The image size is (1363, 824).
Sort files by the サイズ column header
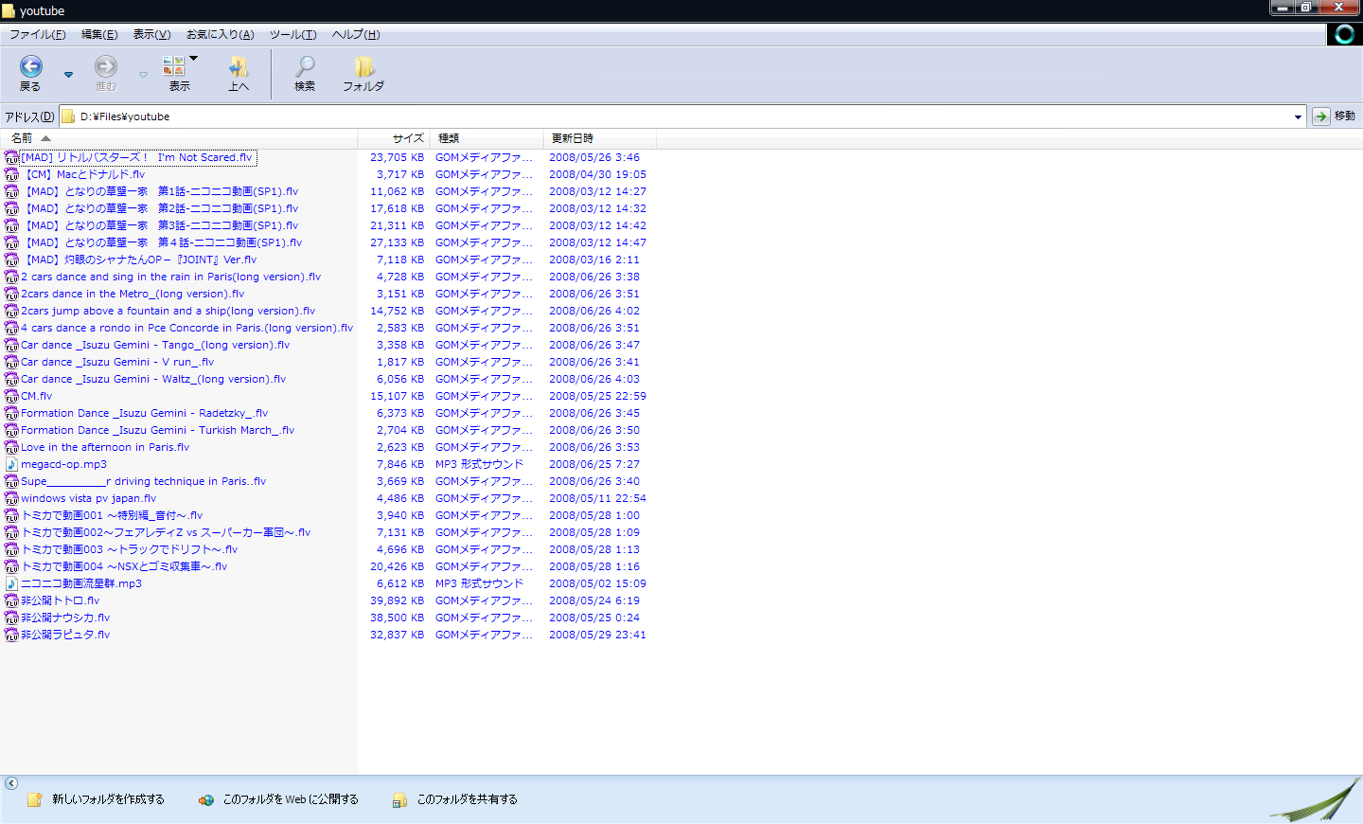394,138
